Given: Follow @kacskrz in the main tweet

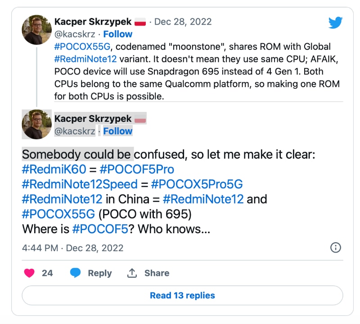Looking at the screenshot, I should click(x=118, y=131).
